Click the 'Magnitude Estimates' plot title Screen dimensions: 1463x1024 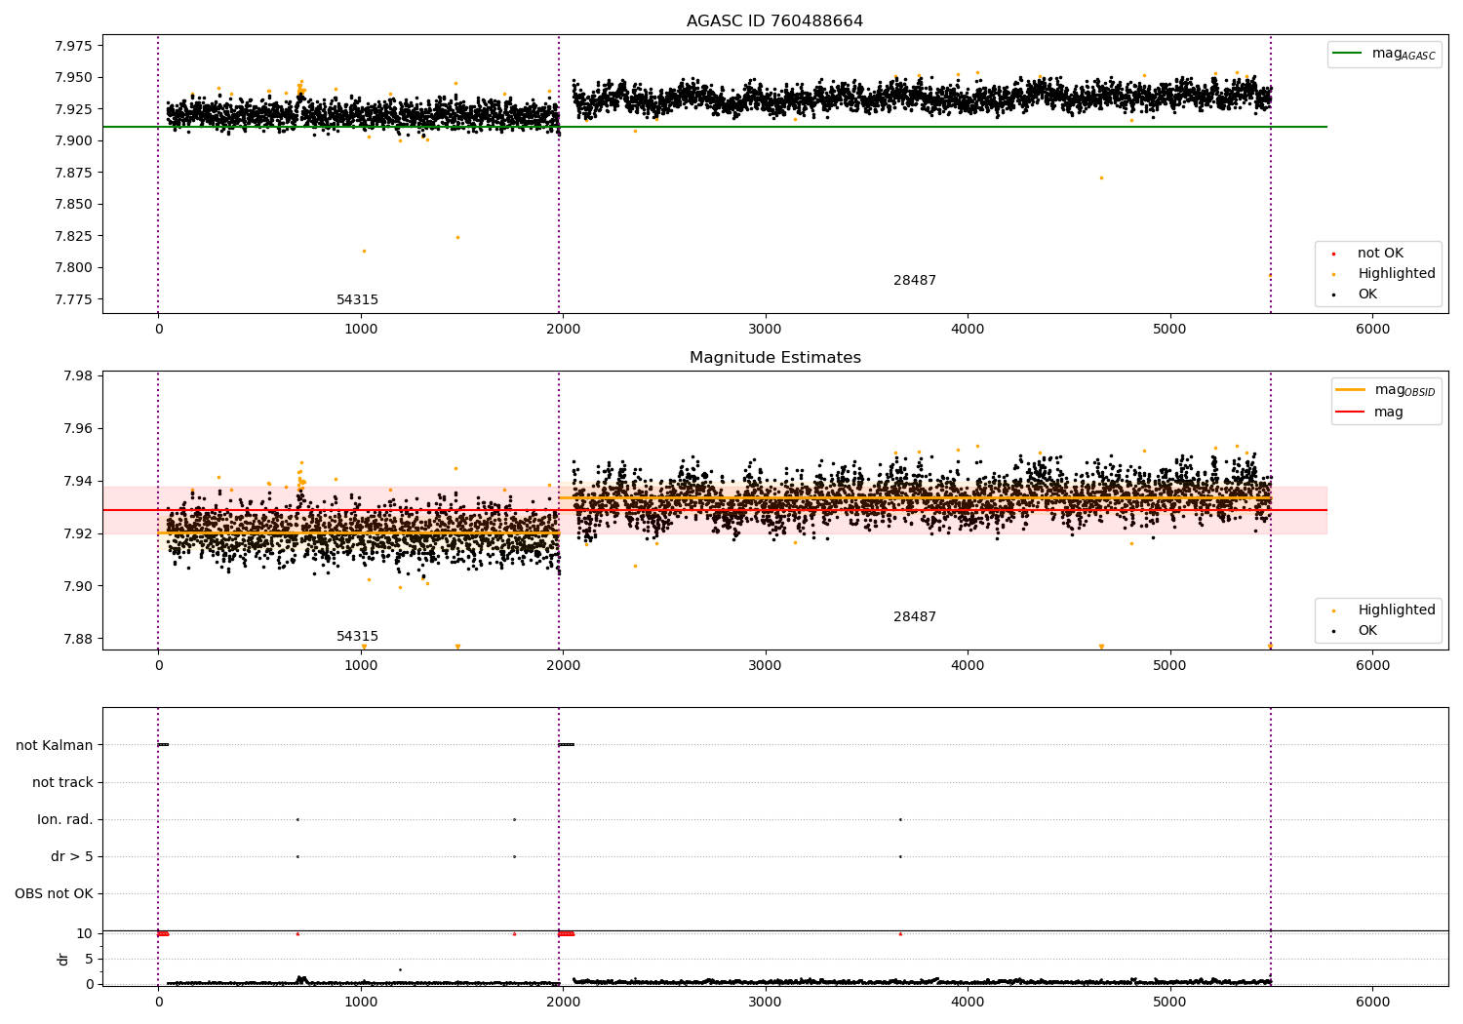coord(774,358)
